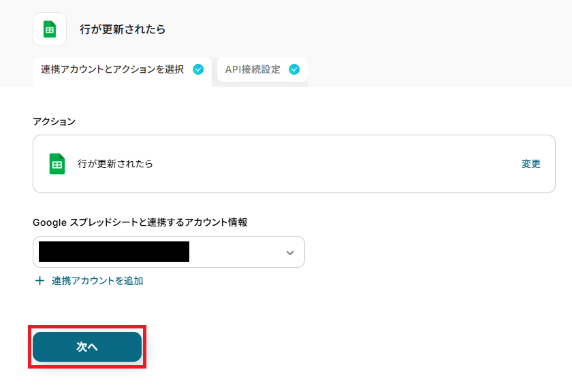Click the 変更 link to change the action
Screen dimensions: 572x391
531,164
